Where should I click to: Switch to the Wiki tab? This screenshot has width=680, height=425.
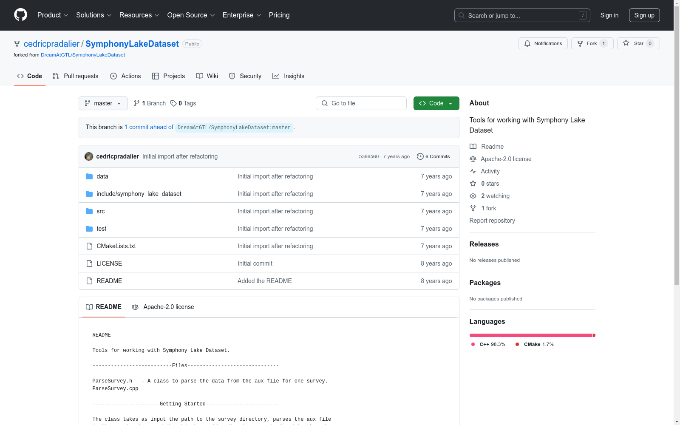point(207,76)
